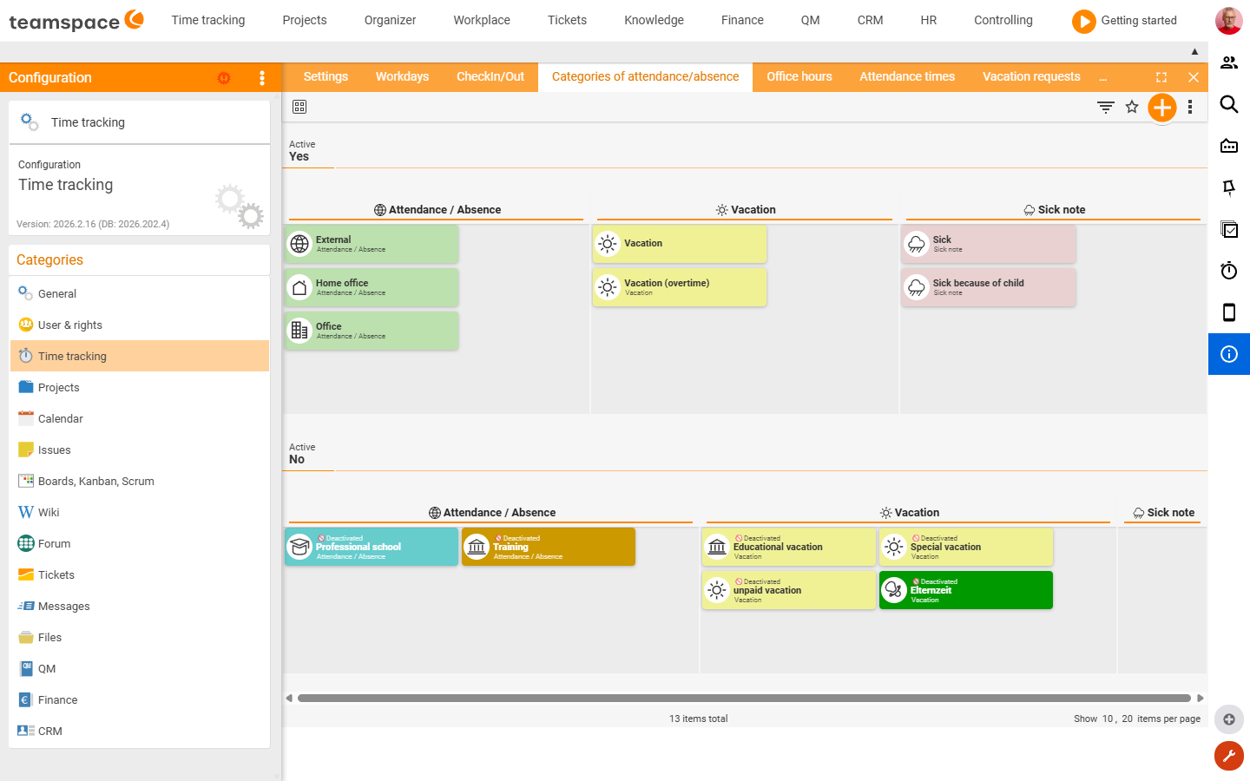This screenshot has height=781, width=1250.
Task: Open the unpaid vacation card
Action: (x=789, y=590)
